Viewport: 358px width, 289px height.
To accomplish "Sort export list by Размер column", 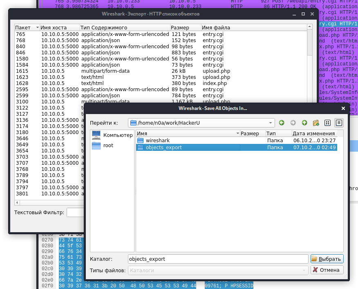I will tap(186, 28).
